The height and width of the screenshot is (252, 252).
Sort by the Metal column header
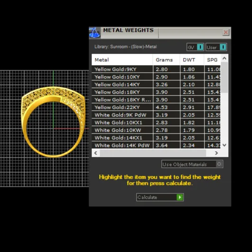122,60
